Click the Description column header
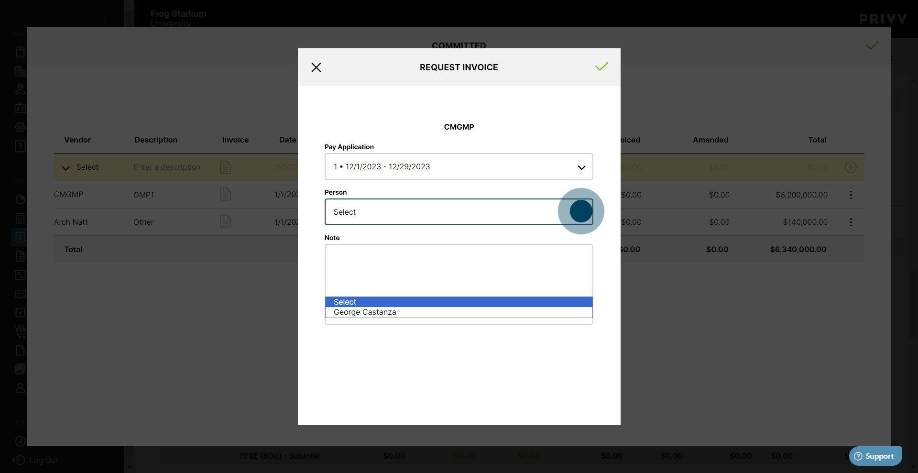This screenshot has height=473, width=918. [x=156, y=140]
